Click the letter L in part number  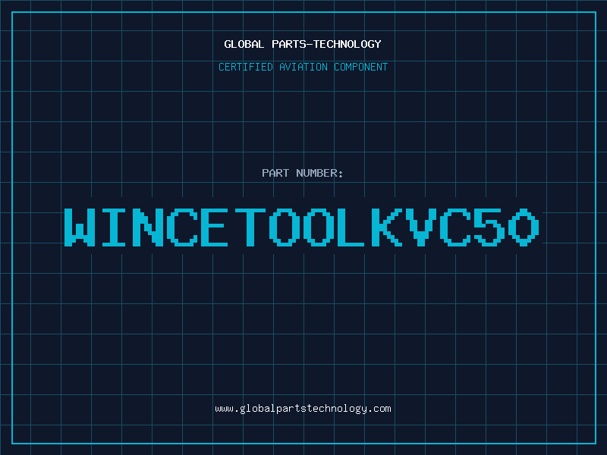(x=354, y=227)
